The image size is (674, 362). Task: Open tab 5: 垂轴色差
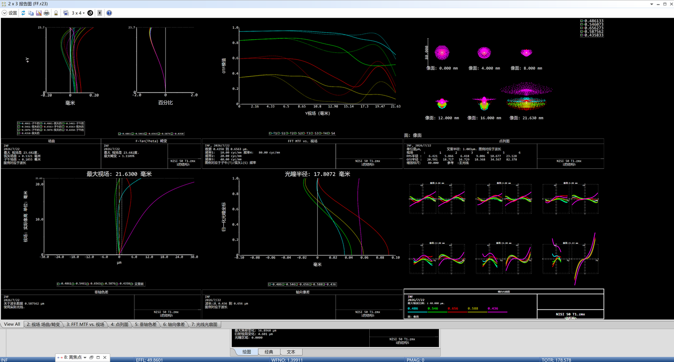(146, 324)
